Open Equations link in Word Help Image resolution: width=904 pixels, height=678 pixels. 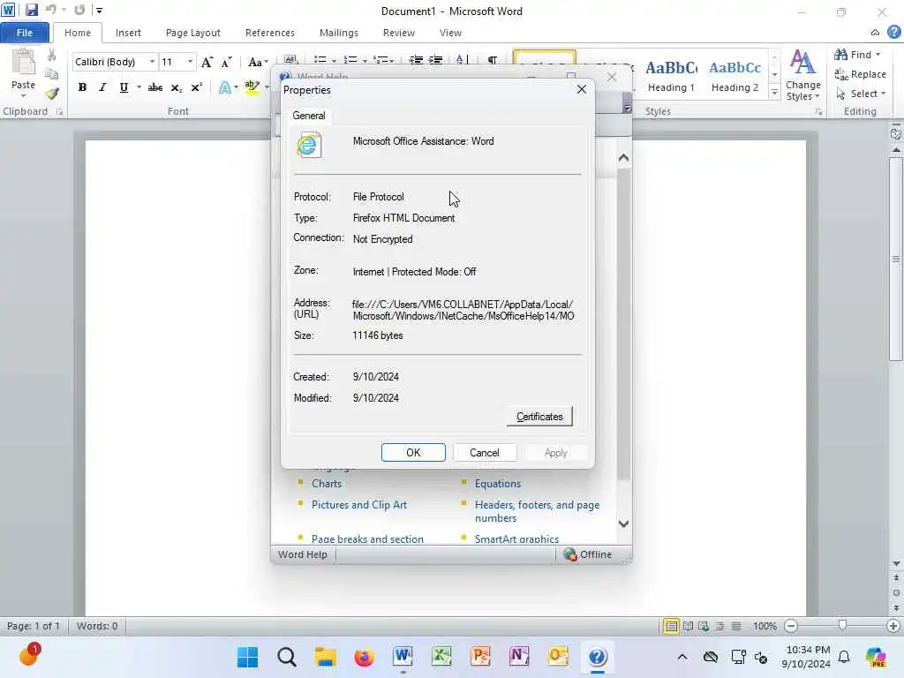click(x=498, y=484)
